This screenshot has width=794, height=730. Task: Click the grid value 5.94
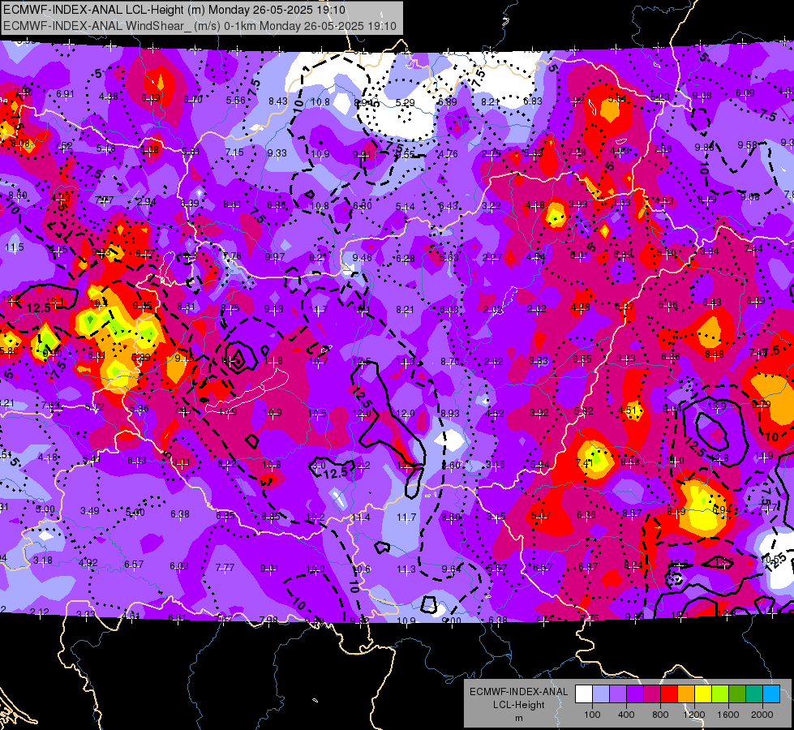point(540,465)
